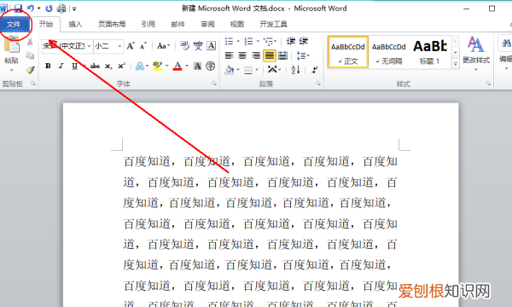This screenshot has width=512, height=307.
Task: Click the Enclose Characters icon
Action: 211,67
